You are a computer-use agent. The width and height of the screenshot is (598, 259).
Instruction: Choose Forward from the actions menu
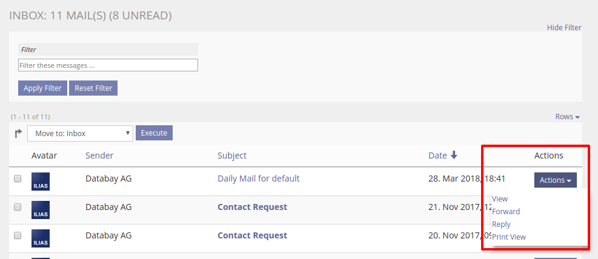(506, 212)
